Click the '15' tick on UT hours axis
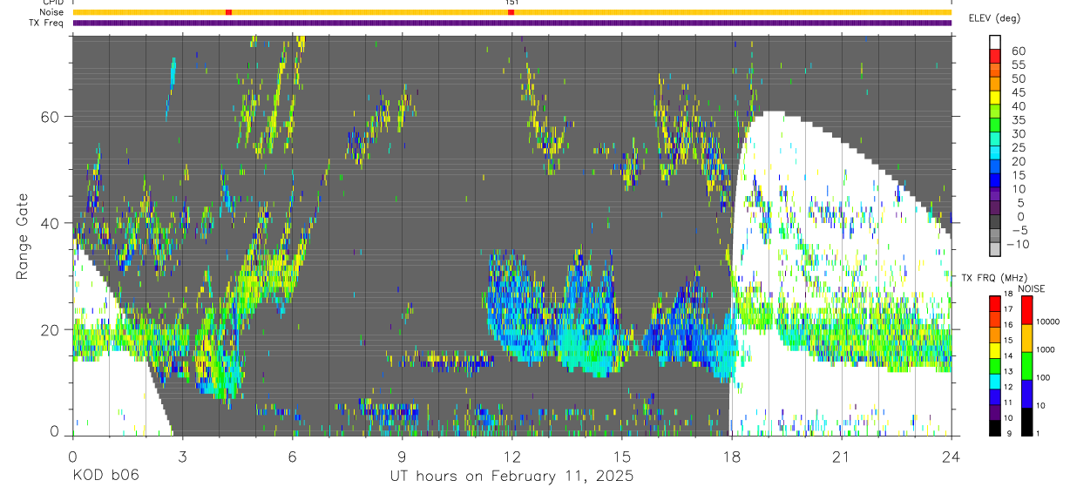This screenshot has height=494, width=1070. [x=621, y=456]
